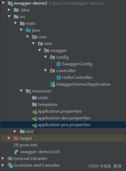Viewport: 126px width, 171px height.
Task: Select the config package label
Action: (x=62, y=57)
